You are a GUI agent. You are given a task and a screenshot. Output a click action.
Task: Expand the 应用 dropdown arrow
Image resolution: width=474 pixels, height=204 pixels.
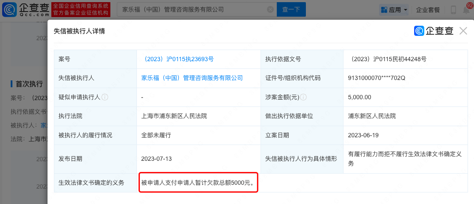point(406,10)
